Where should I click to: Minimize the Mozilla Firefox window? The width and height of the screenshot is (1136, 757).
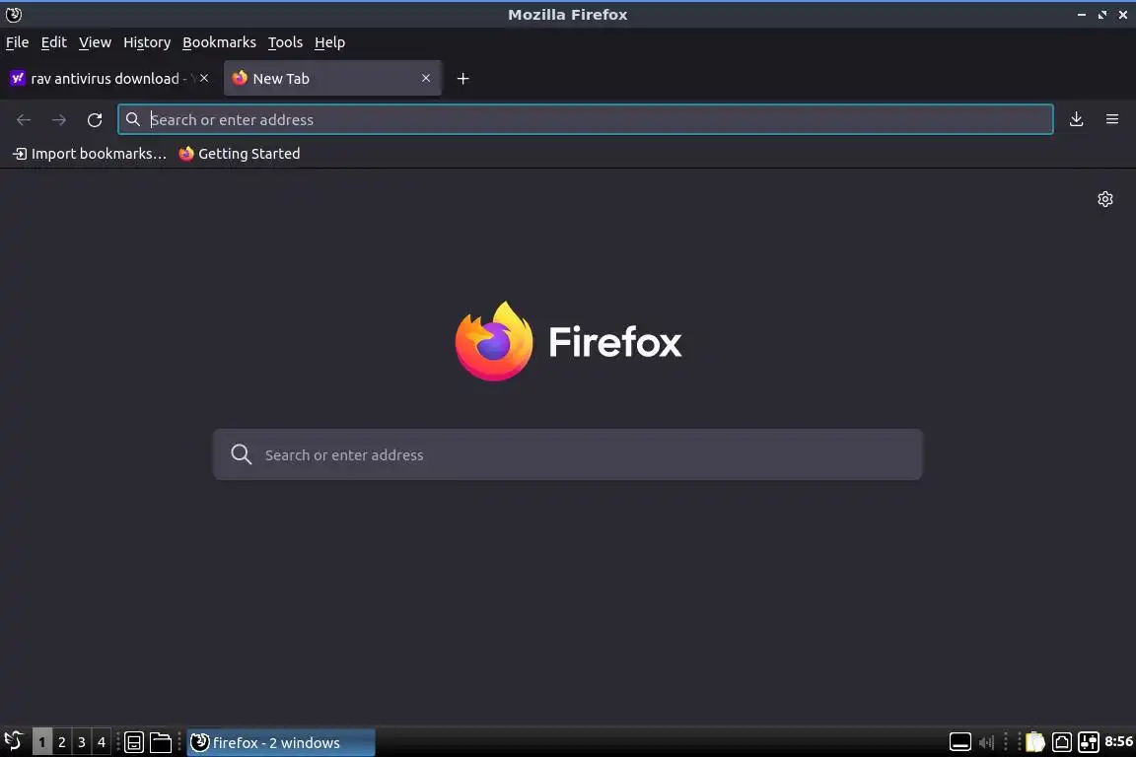[1082, 15]
